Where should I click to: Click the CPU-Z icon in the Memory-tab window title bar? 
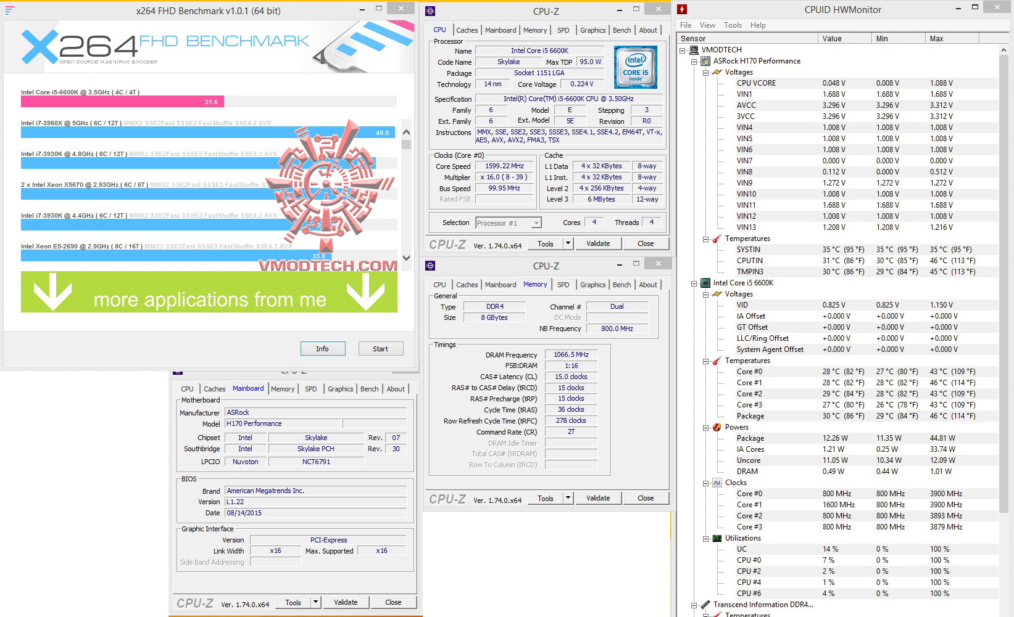click(x=430, y=266)
